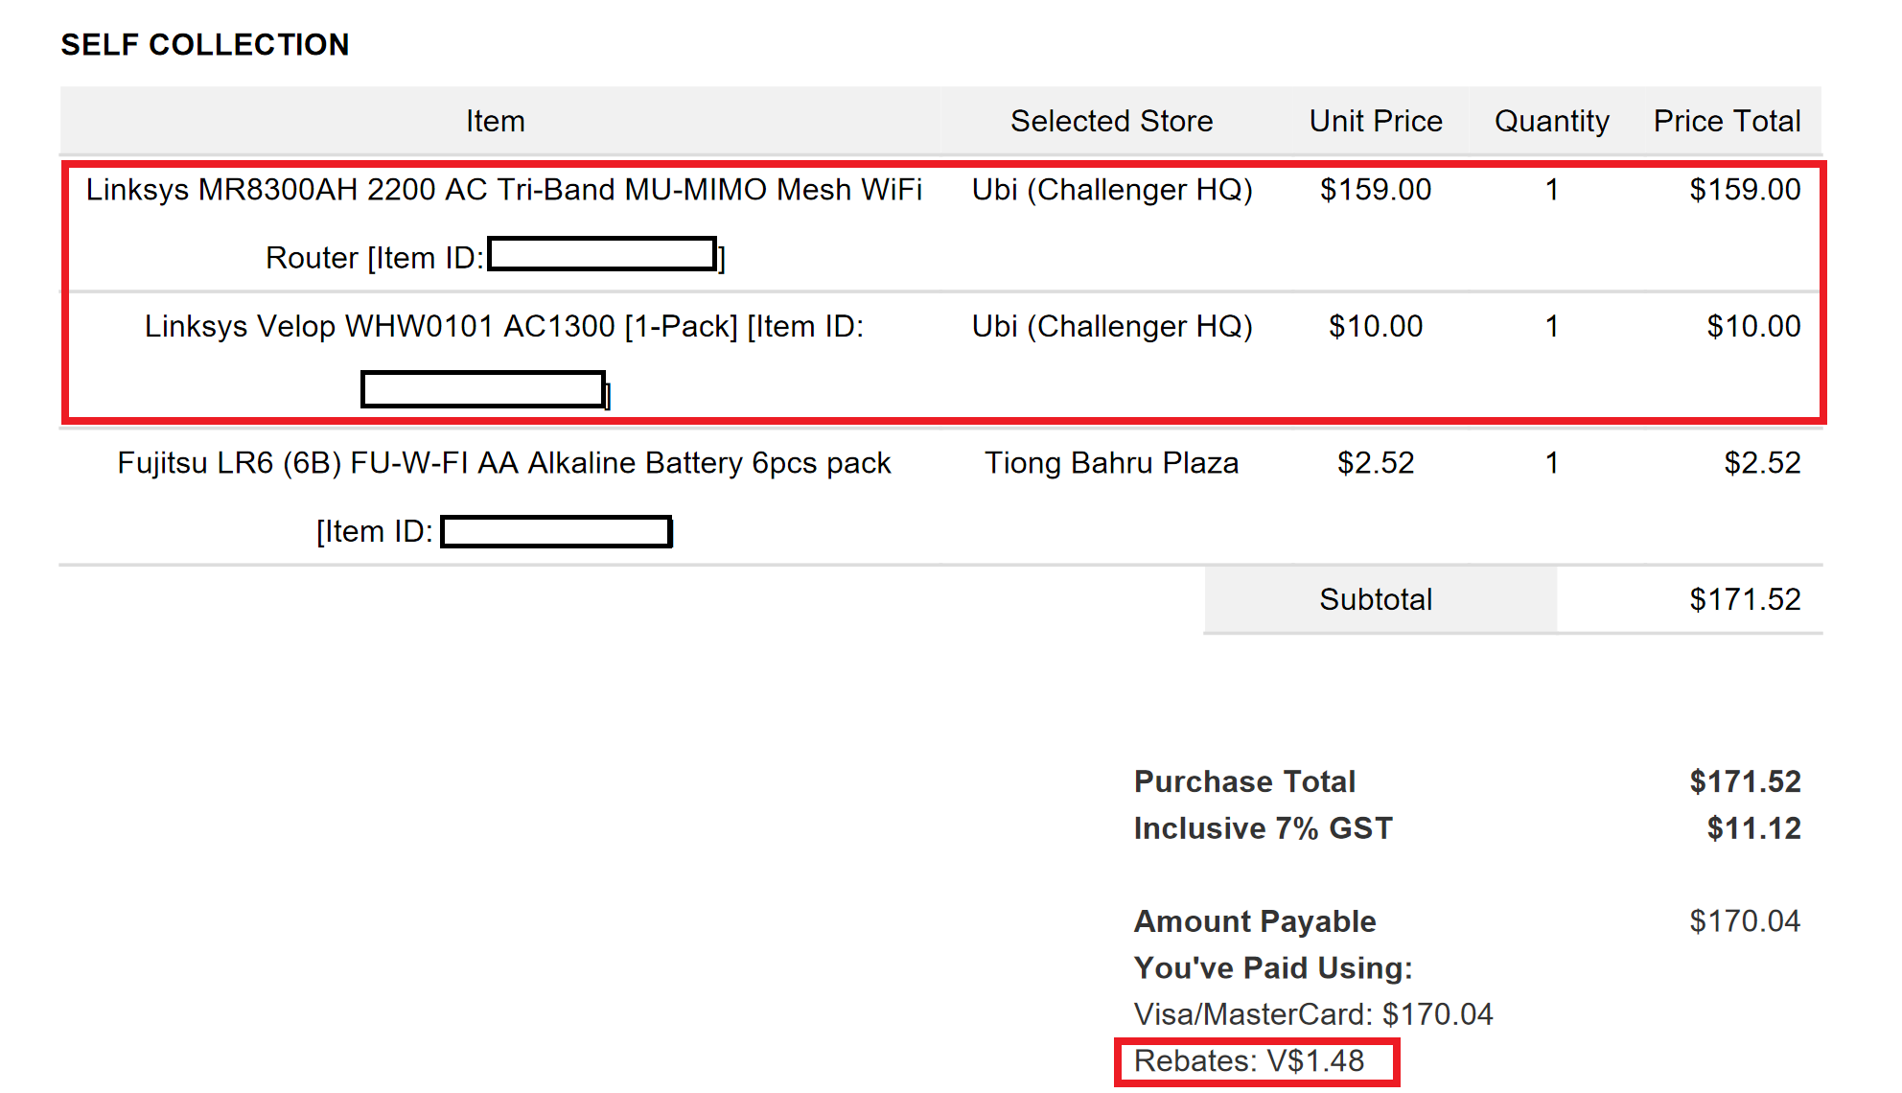
Task: Select the Linksys MR8300AH router item name
Action: click(504, 222)
